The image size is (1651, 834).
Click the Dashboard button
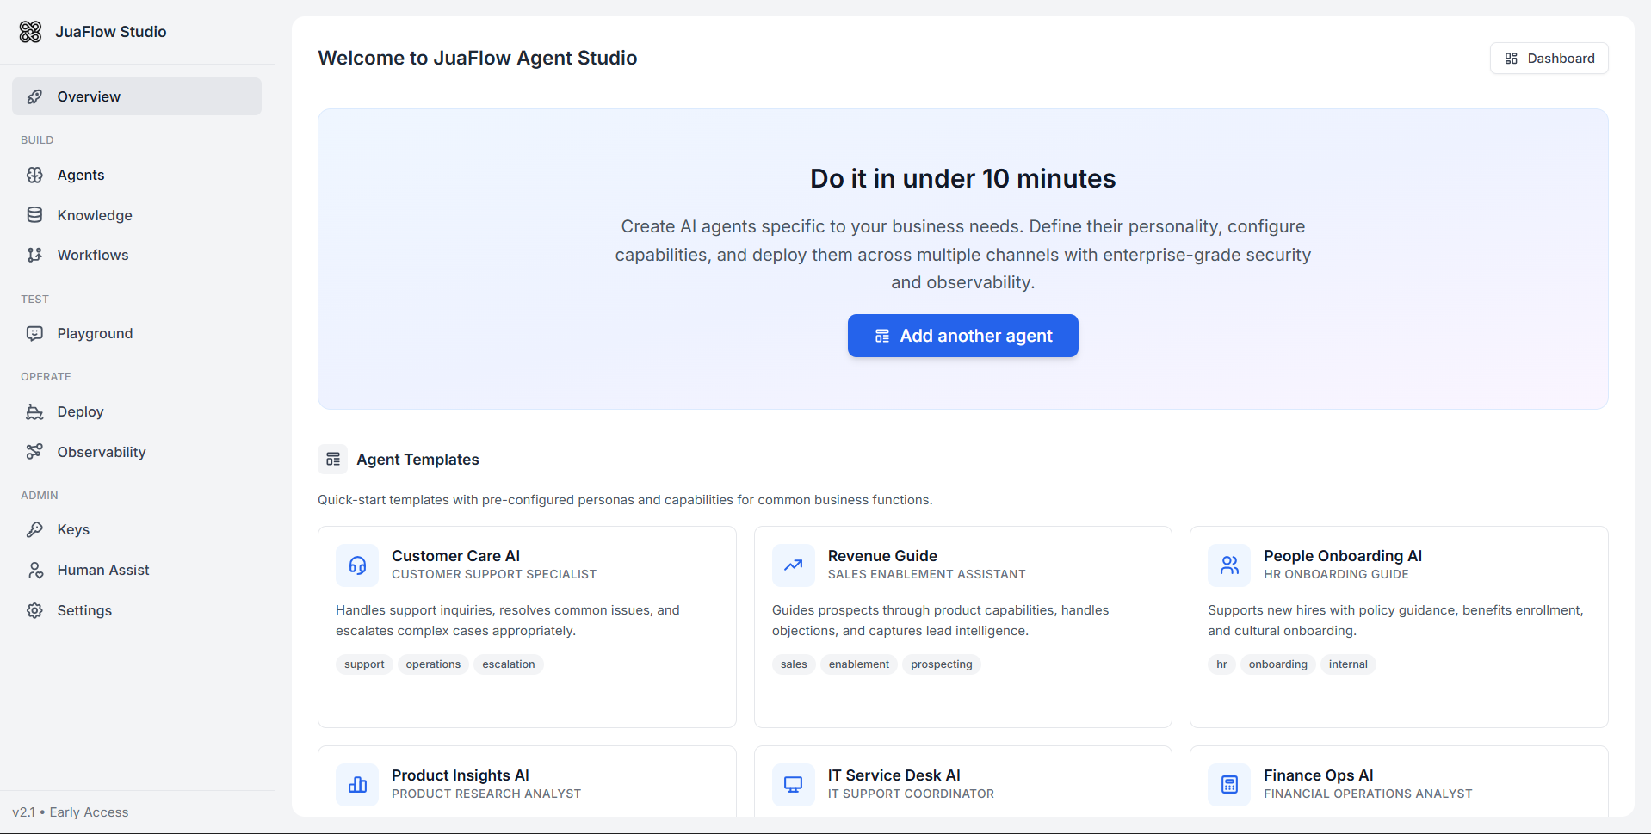[1549, 59]
